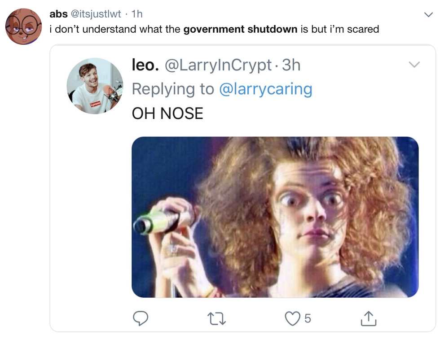The width and height of the screenshot is (440, 339).
Task: Click the display name abs
Action: click(58, 14)
